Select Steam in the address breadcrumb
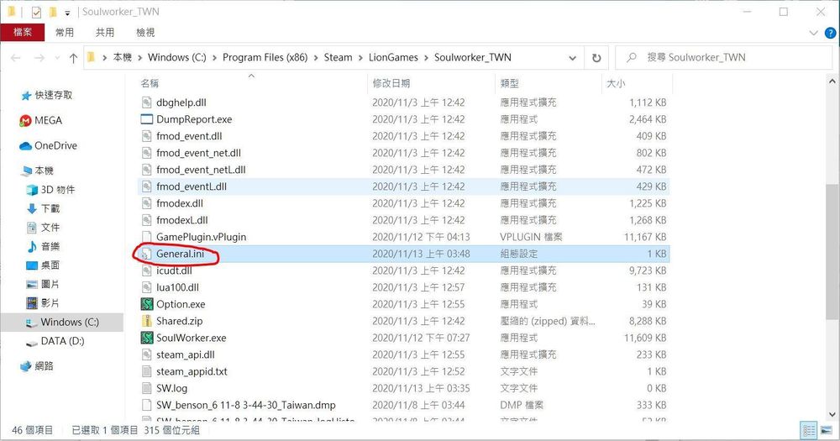Viewport: 840px width, 441px height. point(338,57)
